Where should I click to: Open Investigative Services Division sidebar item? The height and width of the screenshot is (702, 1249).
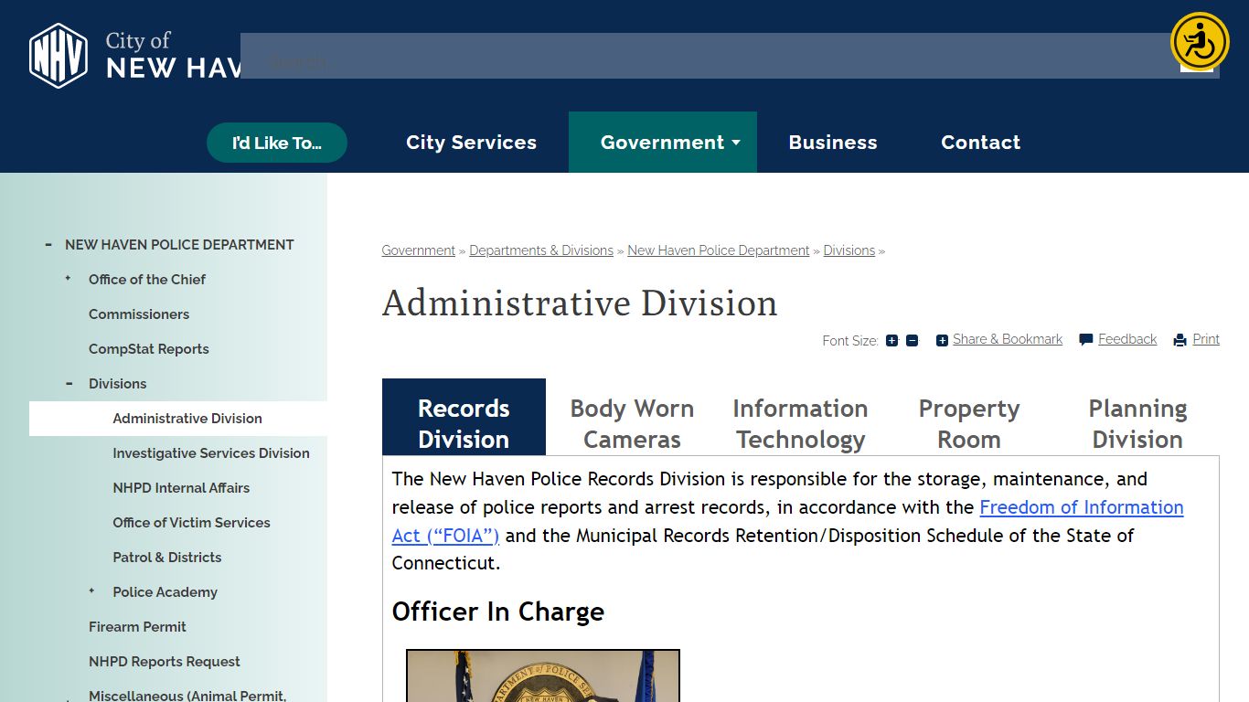[x=211, y=453]
